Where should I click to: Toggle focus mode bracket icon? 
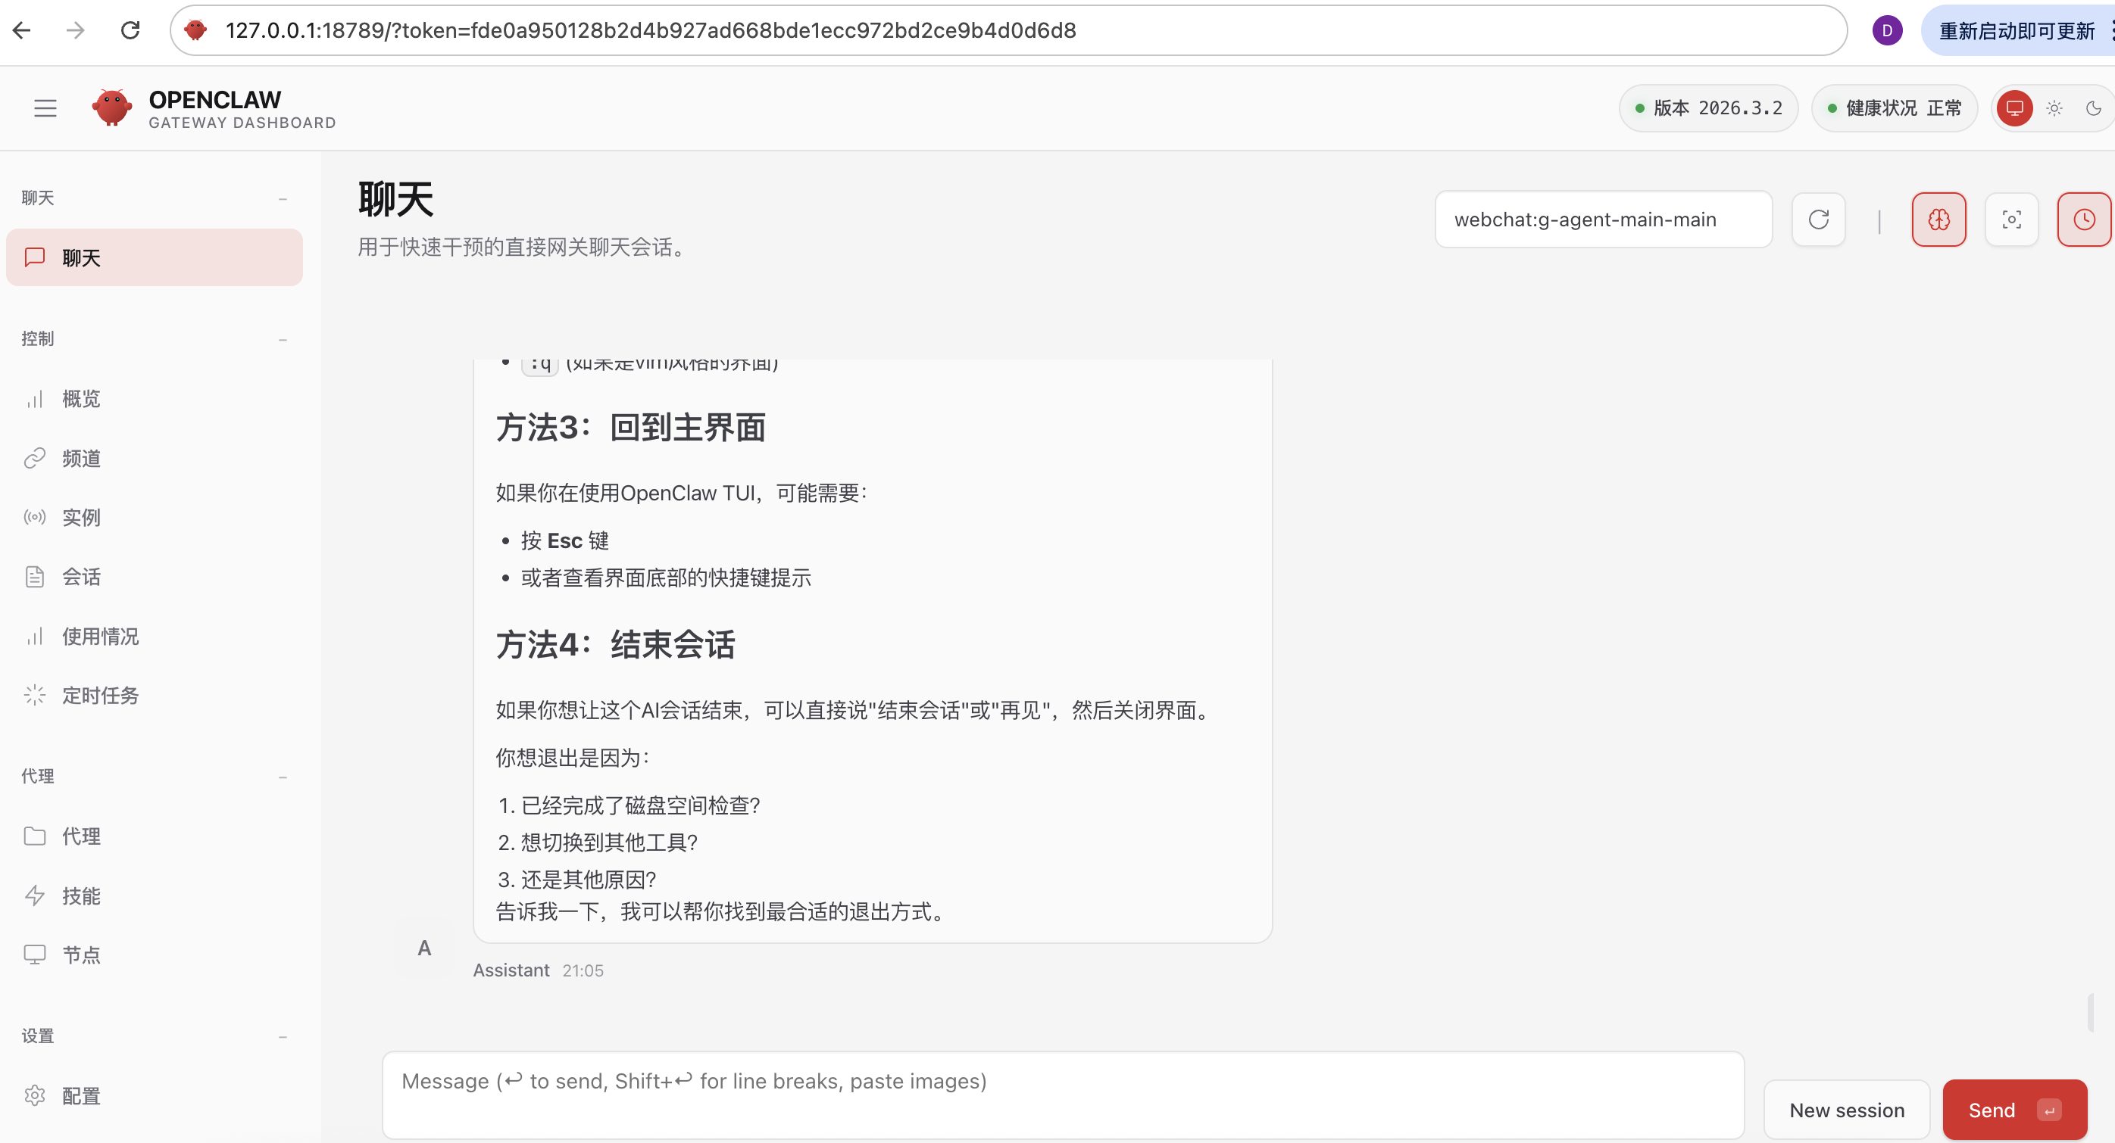click(x=2011, y=219)
